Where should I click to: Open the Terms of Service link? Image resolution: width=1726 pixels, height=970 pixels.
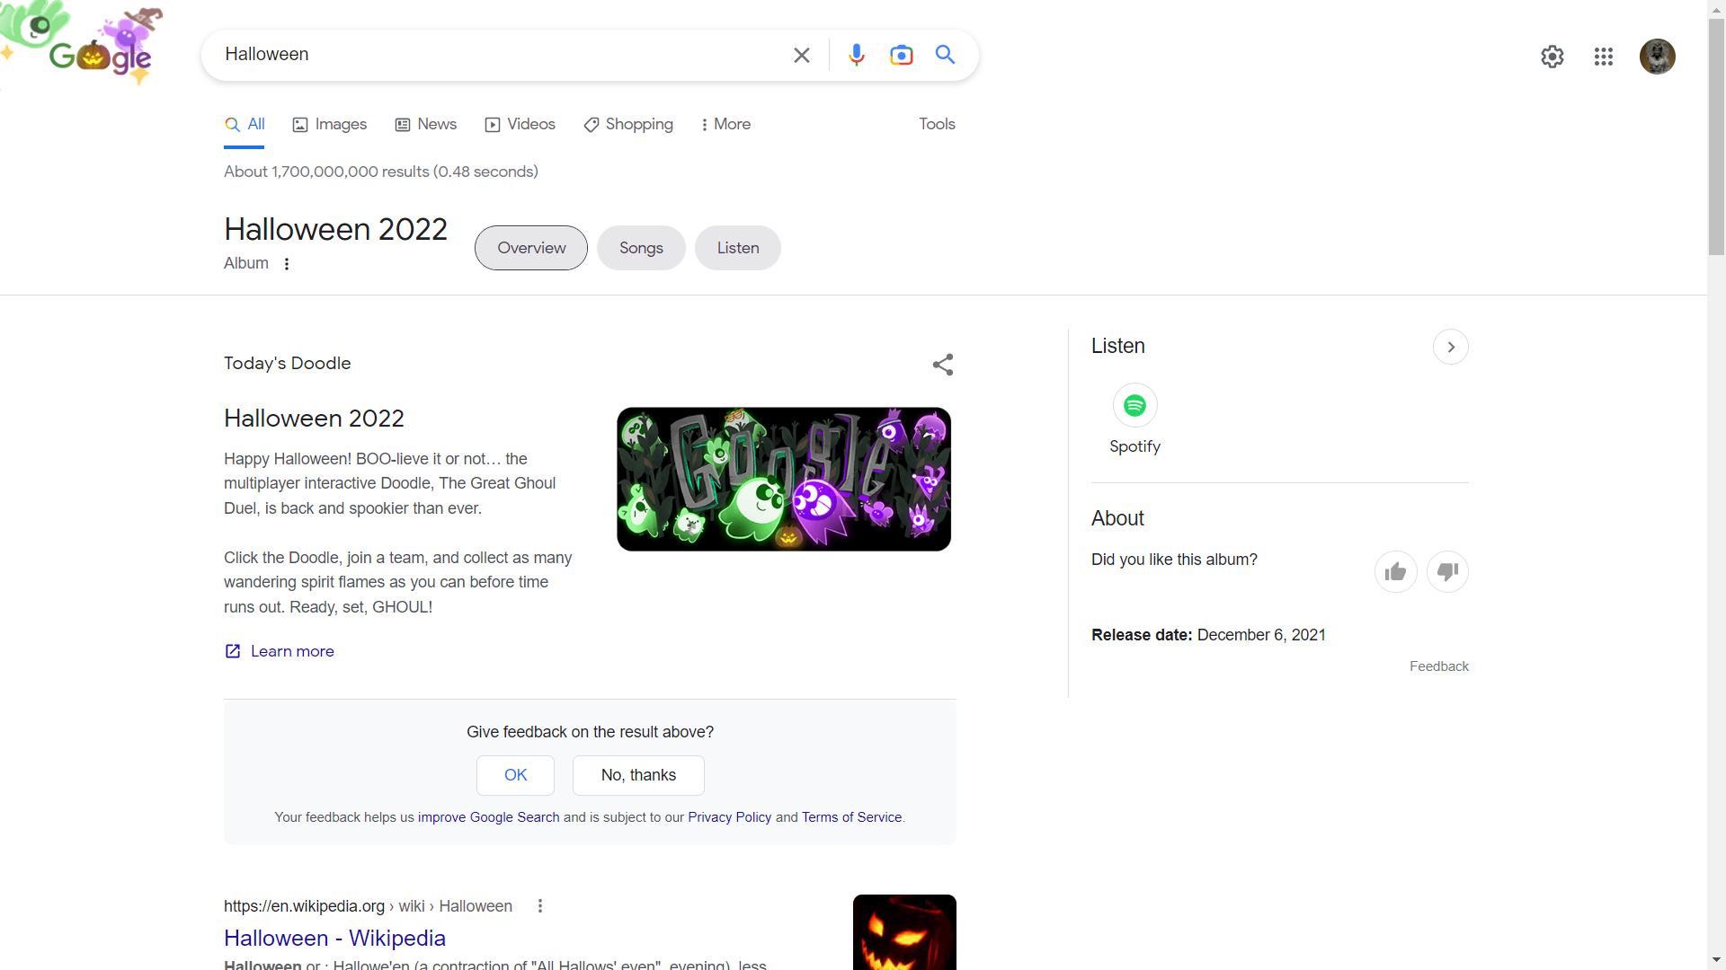point(851,817)
